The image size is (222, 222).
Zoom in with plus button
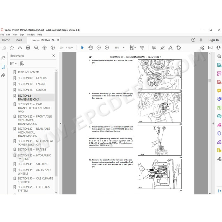point(107,48)
